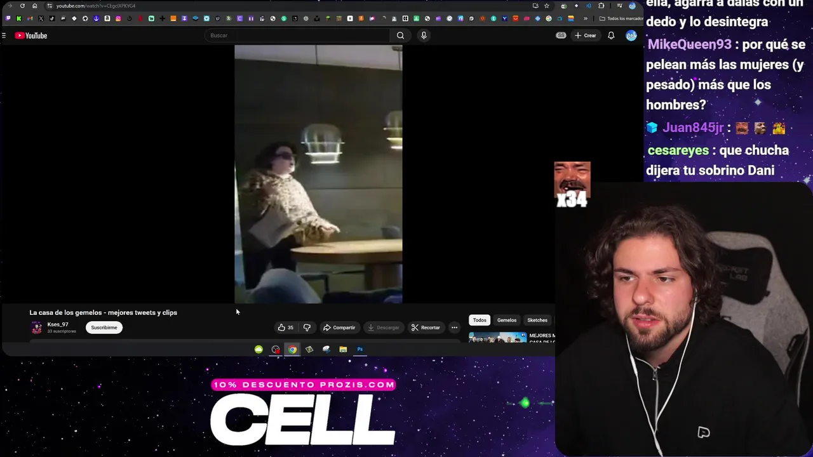Open Photoshop from the taskbar
813x457 pixels.
point(360,349)
